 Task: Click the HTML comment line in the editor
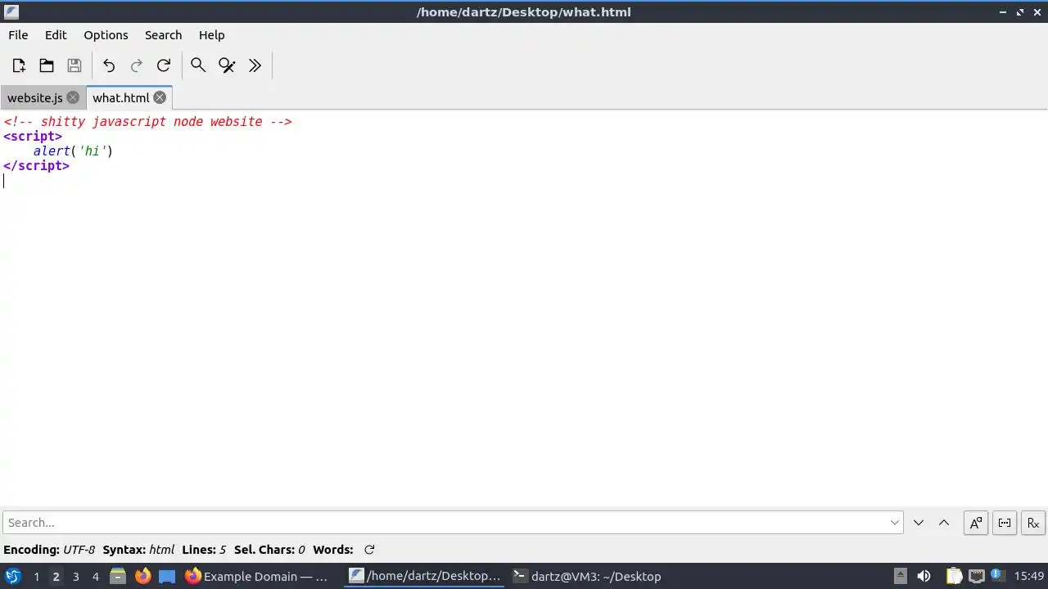(147, 122)
